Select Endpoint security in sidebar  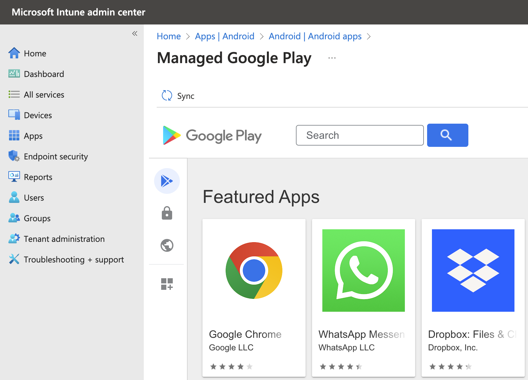point(56,157)
